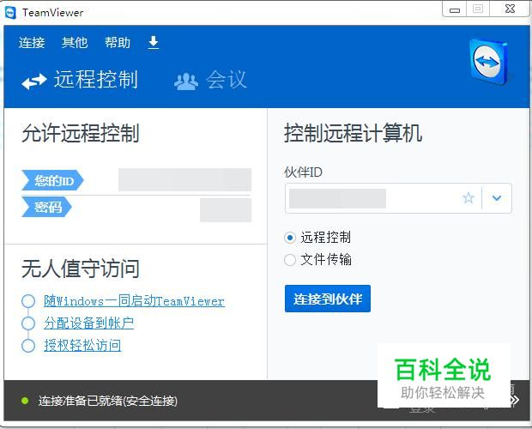
Task: Select the 远程控制 radio button
Action: (290, 238)
